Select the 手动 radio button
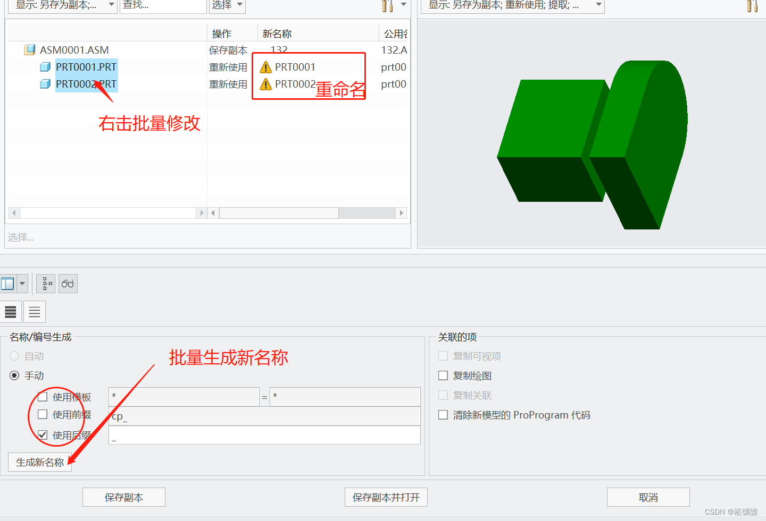 [14, 375]
